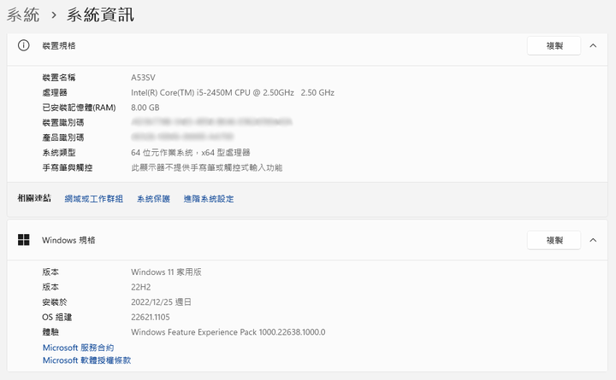Collapse the Windows 規格 section chevron
Image resolution: width=616 pixels, height=380 pixels.
point(593,240)
